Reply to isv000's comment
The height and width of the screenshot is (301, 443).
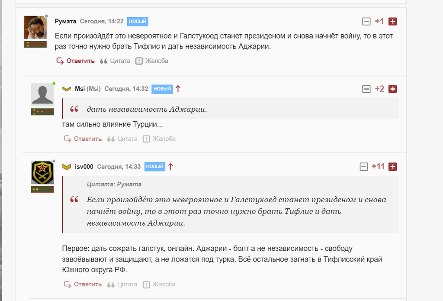point(83,285)
